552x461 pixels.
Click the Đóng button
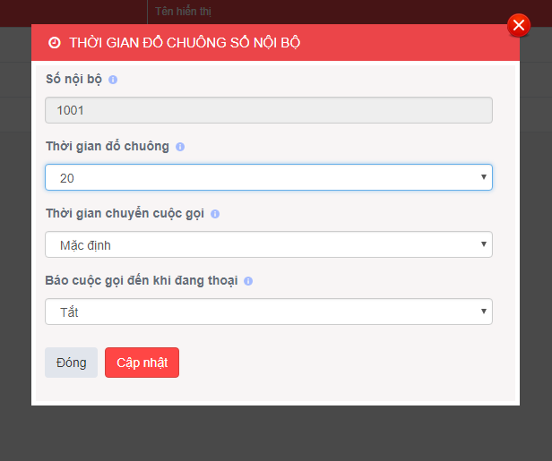pyautogui.click(x=71, y=363)
